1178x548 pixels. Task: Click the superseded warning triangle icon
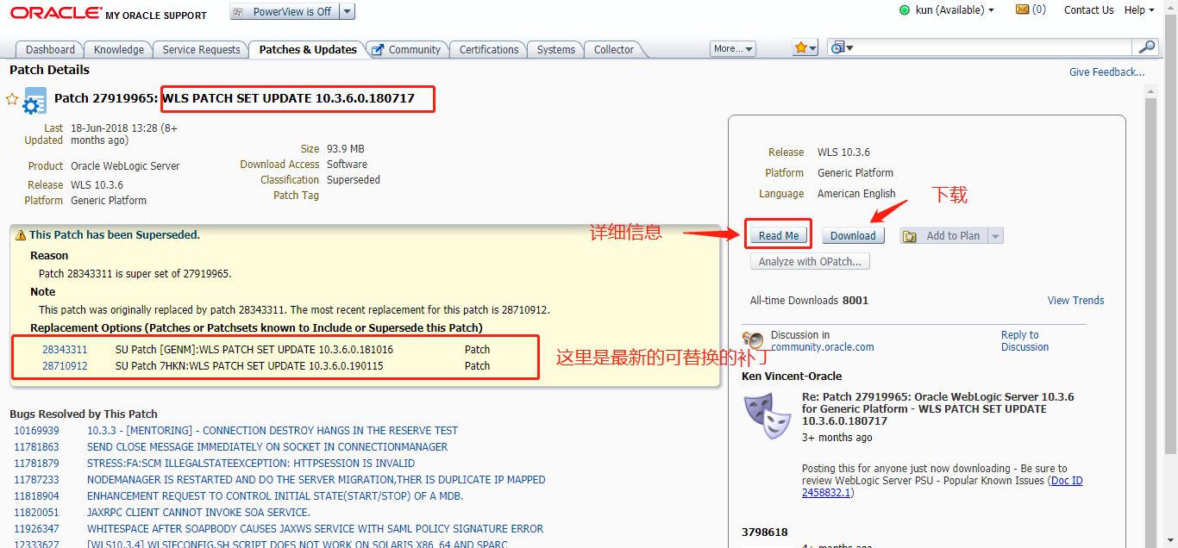point(21,234)
